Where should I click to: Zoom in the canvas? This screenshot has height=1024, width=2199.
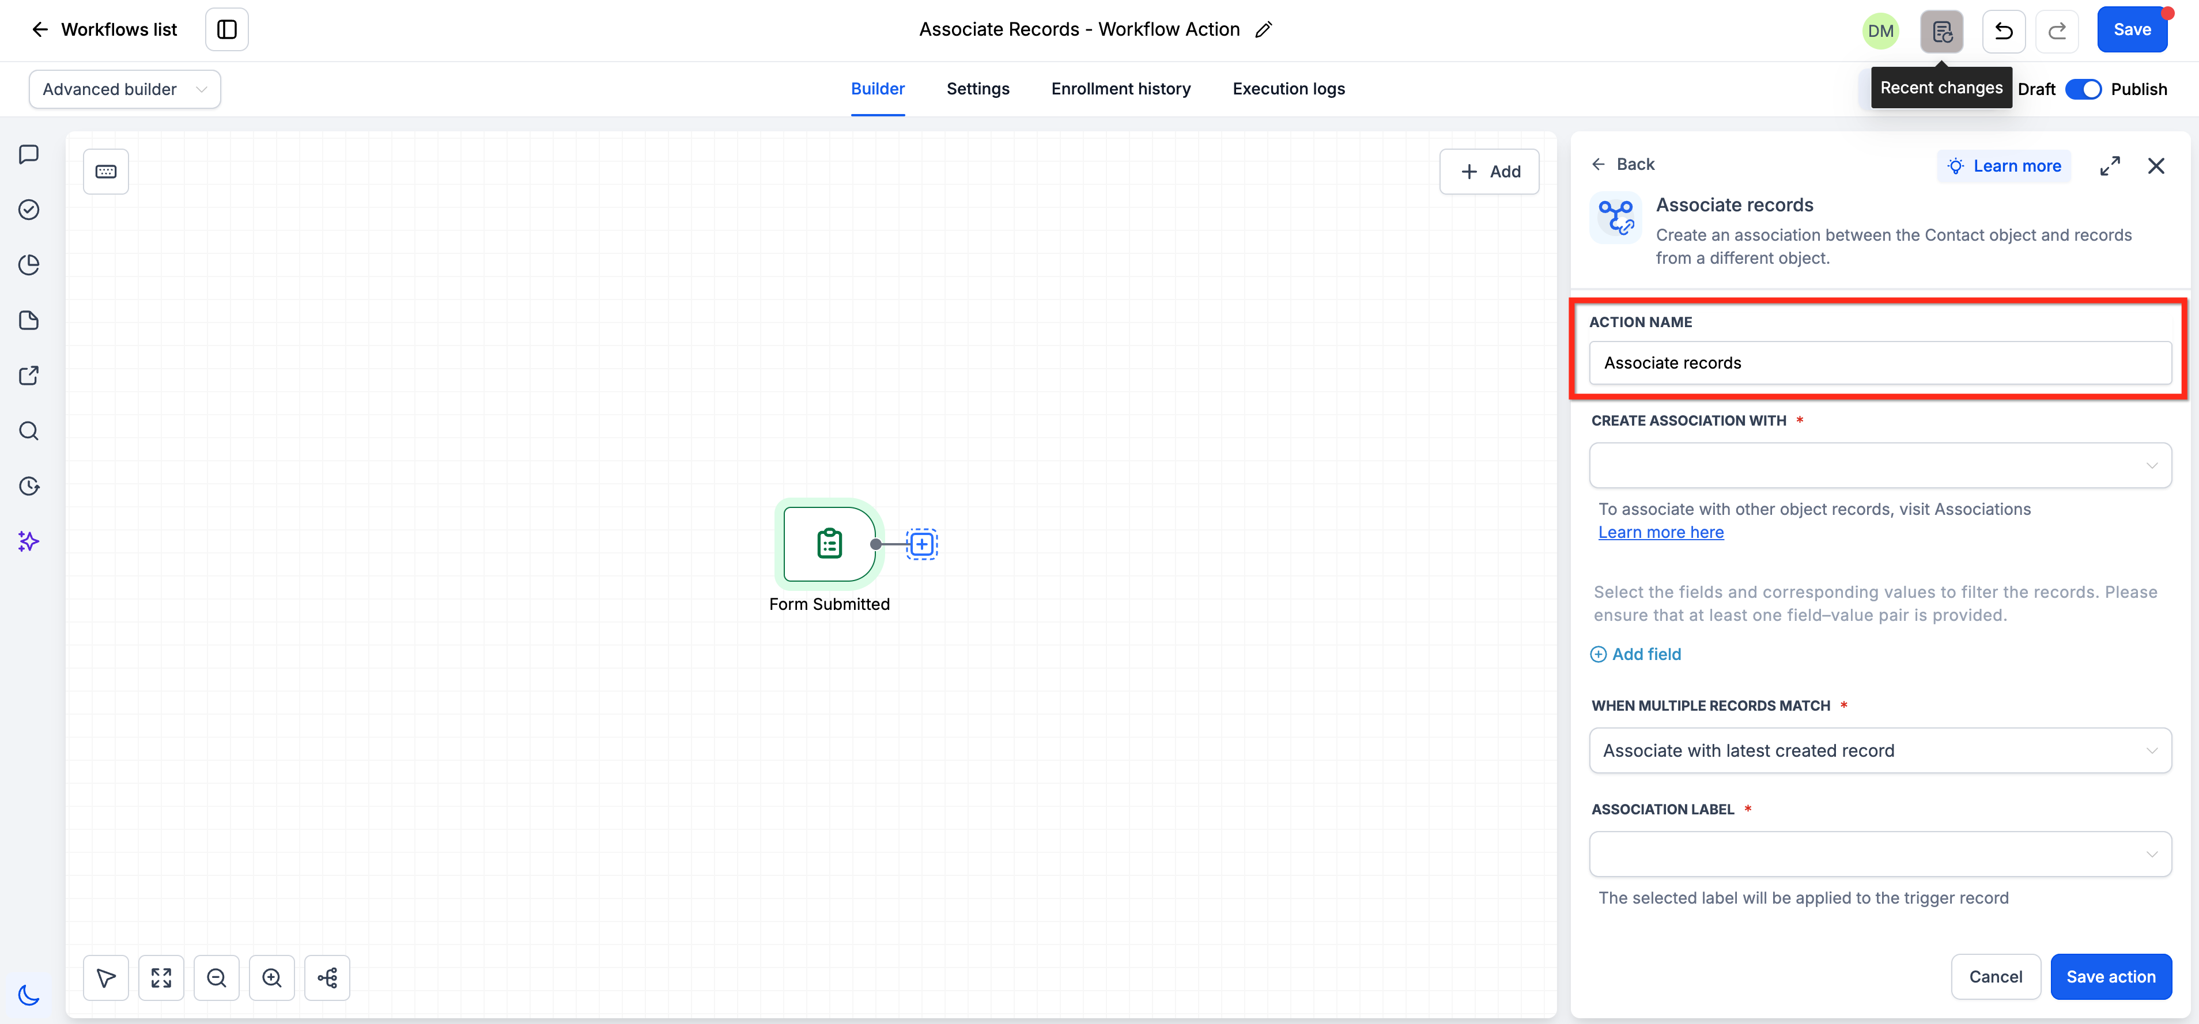tap(273, 978)
